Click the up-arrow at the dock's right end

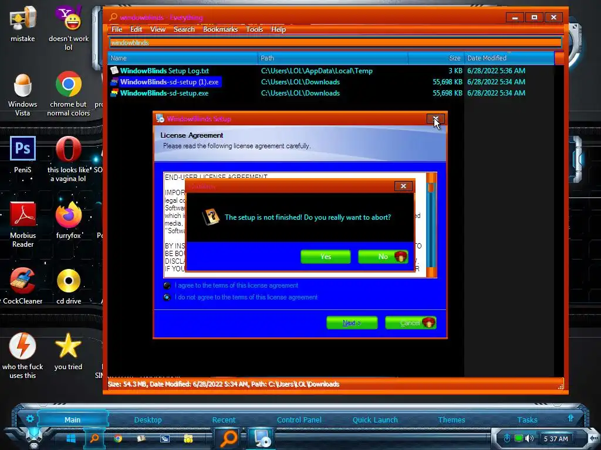coord(570,418)
